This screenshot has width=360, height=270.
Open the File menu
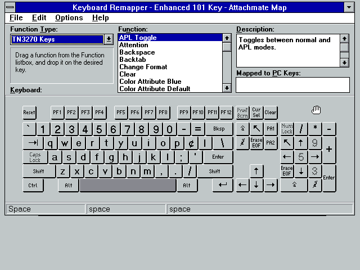pyautogui.click(x=16, y=17)
